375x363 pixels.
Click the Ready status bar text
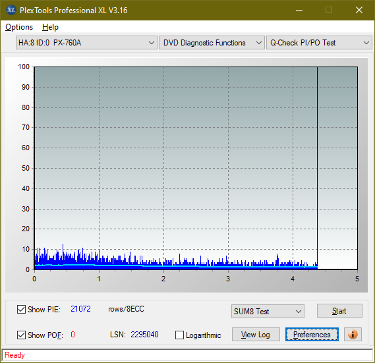(x=14, y=355)
